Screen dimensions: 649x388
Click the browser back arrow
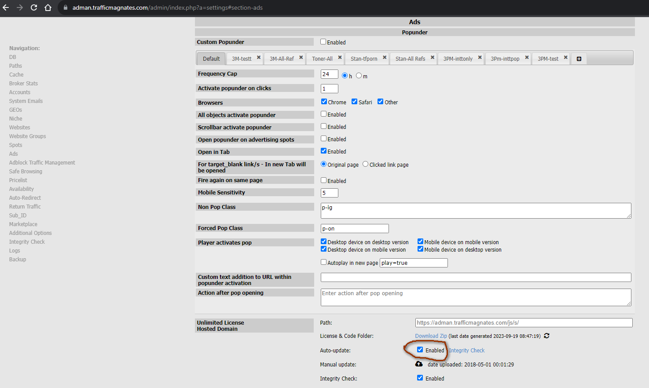tap(6, 7)
